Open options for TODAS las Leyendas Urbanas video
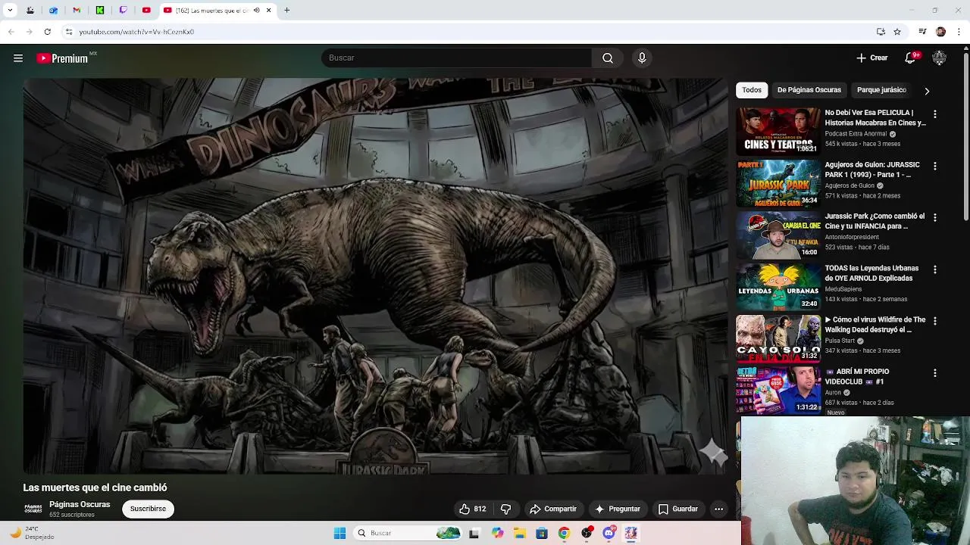This screenshot has width=970, height=545. point(934,269)
